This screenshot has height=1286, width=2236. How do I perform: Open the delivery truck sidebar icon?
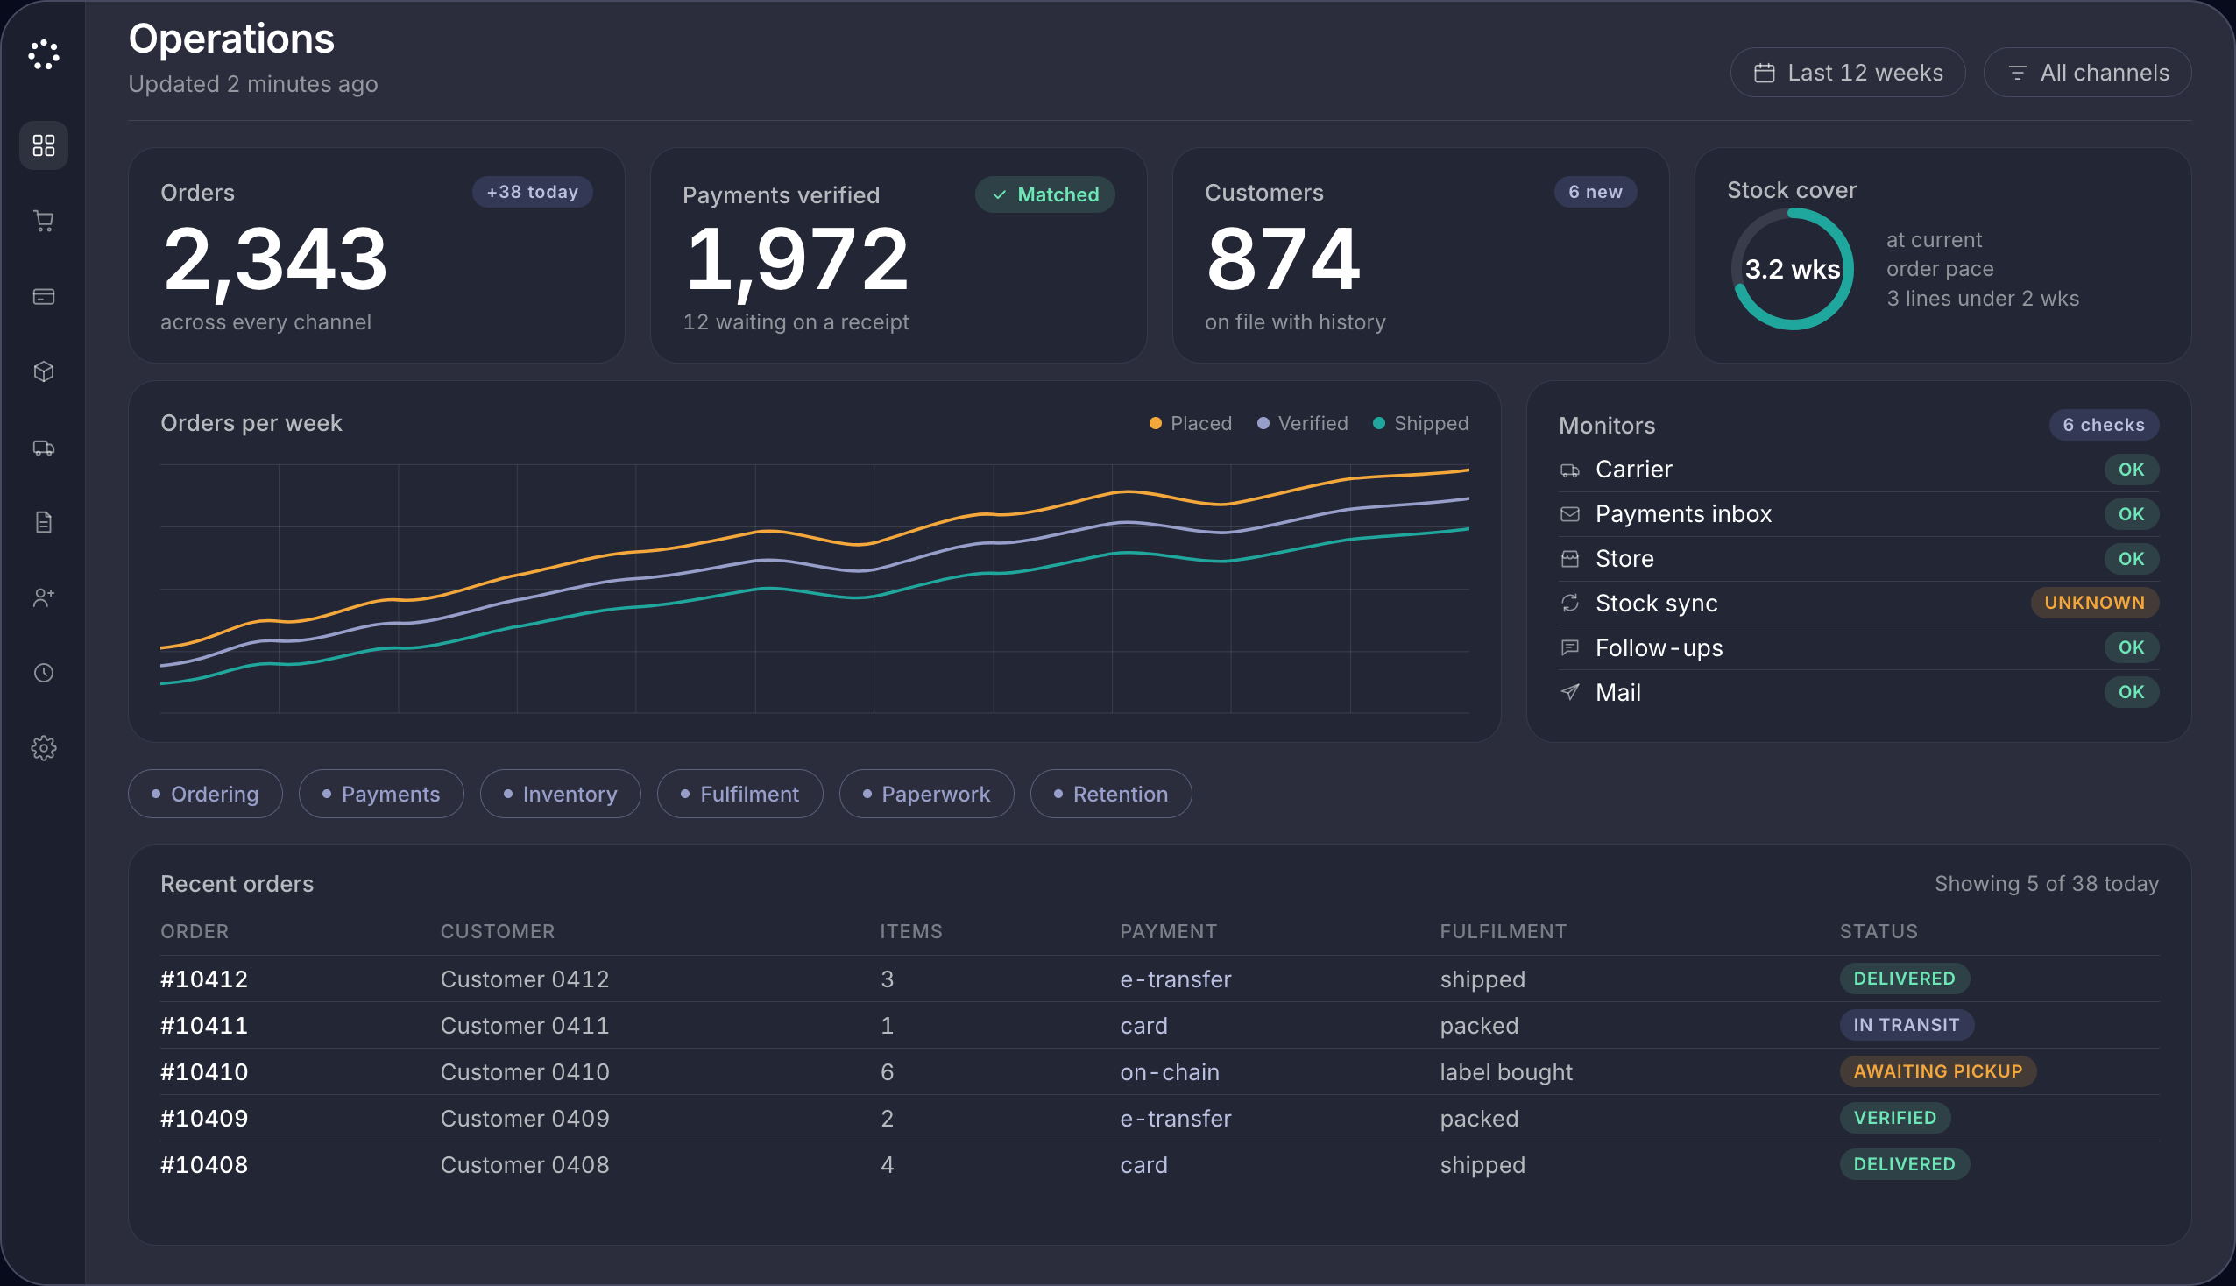click(x=43, y=448)
